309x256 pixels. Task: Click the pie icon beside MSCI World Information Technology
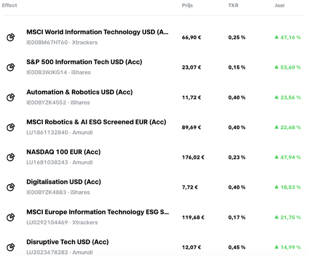(x=11, y=37)
